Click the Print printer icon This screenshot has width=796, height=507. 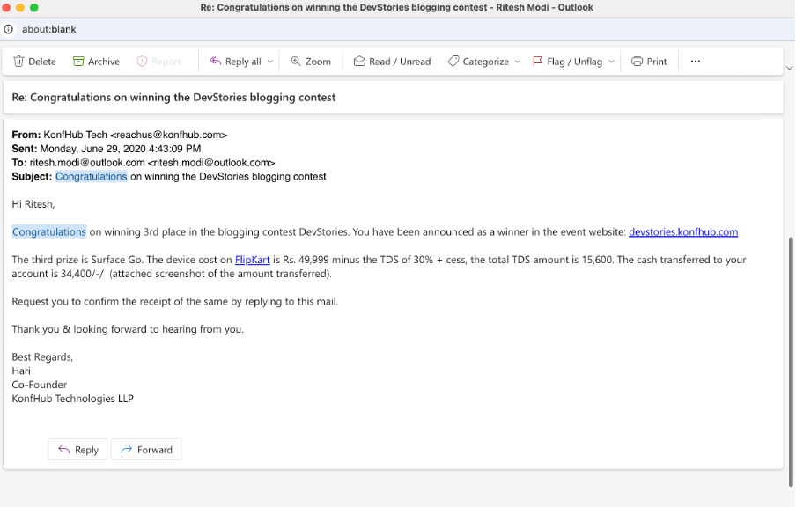(x=637, y=62)
